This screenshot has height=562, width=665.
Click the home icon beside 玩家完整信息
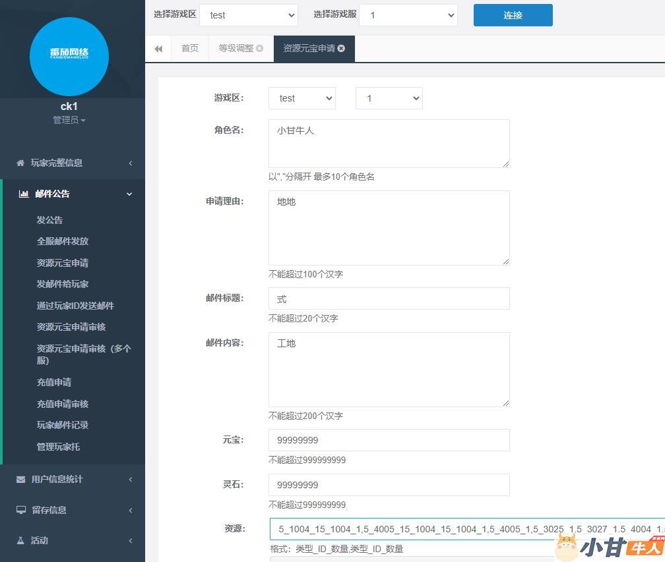(20, 163)
